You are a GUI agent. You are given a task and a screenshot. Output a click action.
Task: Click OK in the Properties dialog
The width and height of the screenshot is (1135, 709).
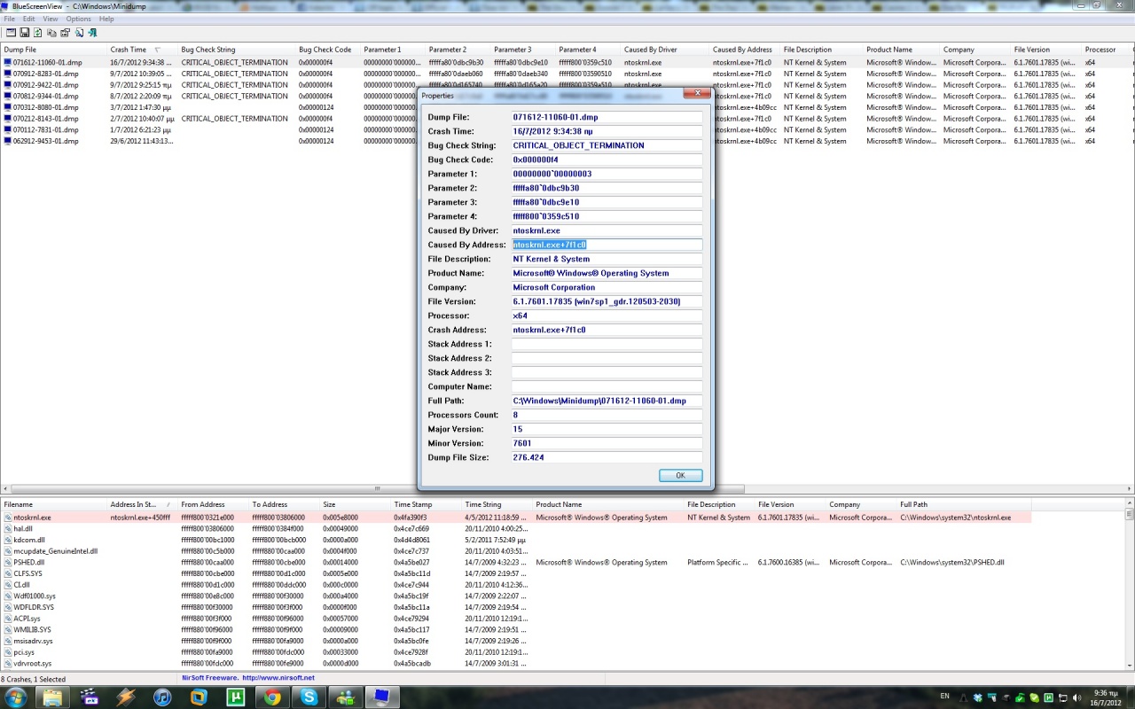point(680,475)
